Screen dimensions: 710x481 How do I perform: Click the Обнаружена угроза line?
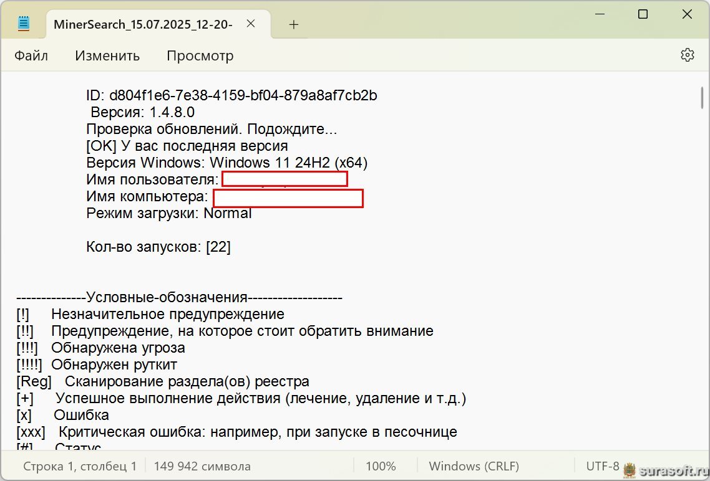[x=100, y=348]
